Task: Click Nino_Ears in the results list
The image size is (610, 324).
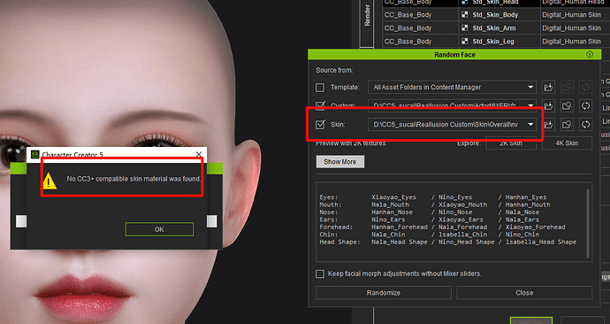Action: (388, 220)
